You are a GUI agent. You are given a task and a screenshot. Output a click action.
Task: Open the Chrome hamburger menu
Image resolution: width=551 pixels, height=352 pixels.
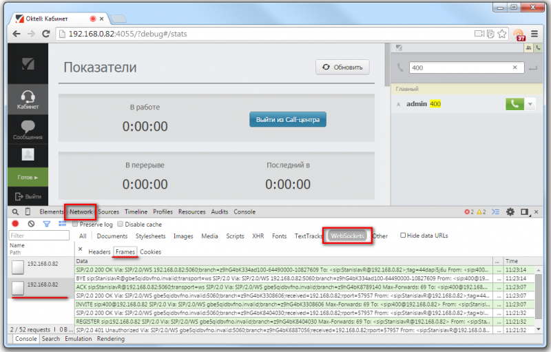pyautogui.click(x=536, y=33)
